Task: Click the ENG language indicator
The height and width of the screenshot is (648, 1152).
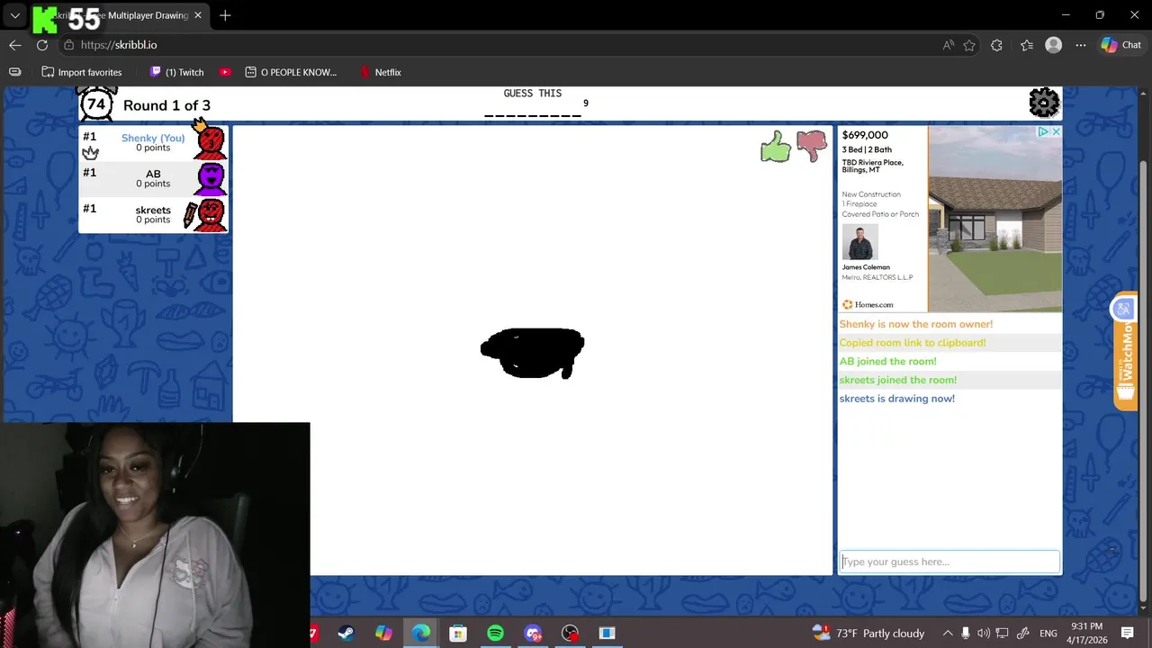Action: (x=1048, y=634)
